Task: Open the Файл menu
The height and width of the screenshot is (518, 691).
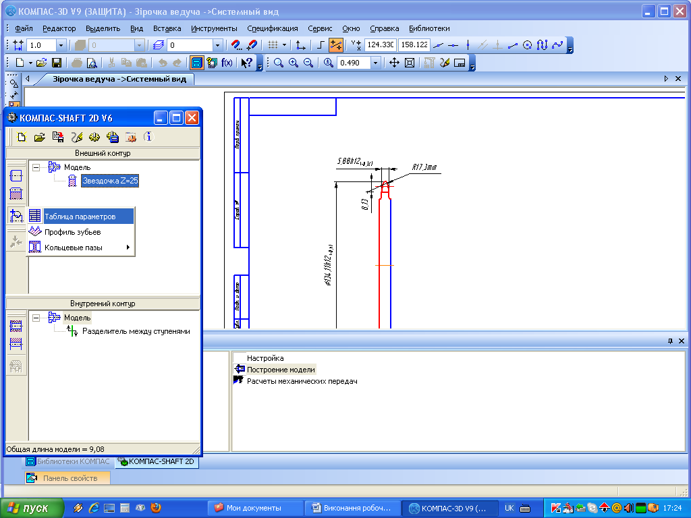Action: coord(24,28)
